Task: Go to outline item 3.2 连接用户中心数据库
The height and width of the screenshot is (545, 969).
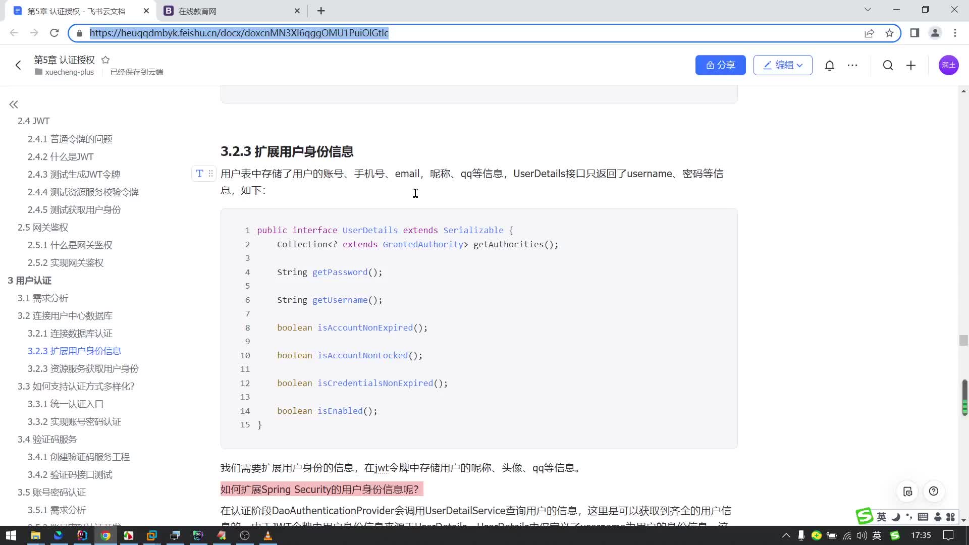Action: (65, 315)
